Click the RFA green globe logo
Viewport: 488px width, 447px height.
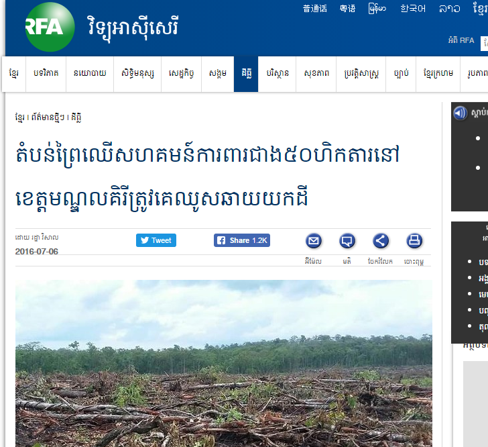tap(50, 28)
